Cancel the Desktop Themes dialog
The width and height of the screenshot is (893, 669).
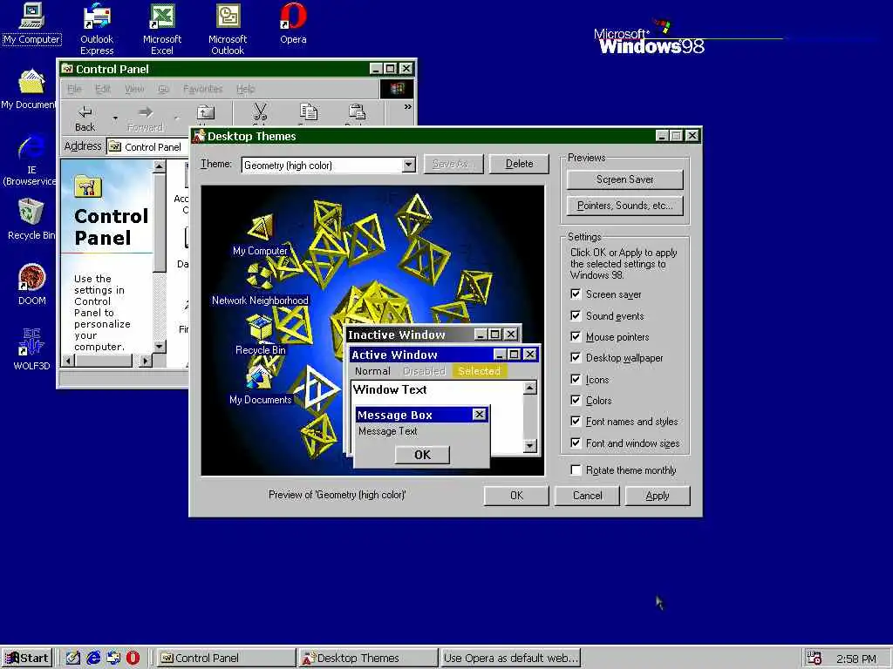point(587,496)
